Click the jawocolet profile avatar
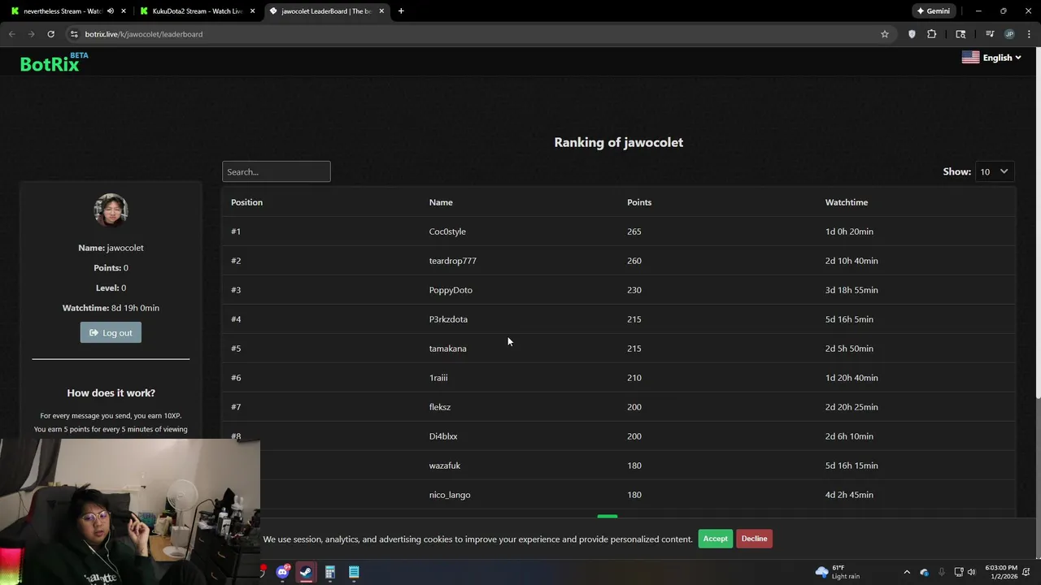Image resolution: width=1041 pixels, height=585 pixels. pos(111,210)
